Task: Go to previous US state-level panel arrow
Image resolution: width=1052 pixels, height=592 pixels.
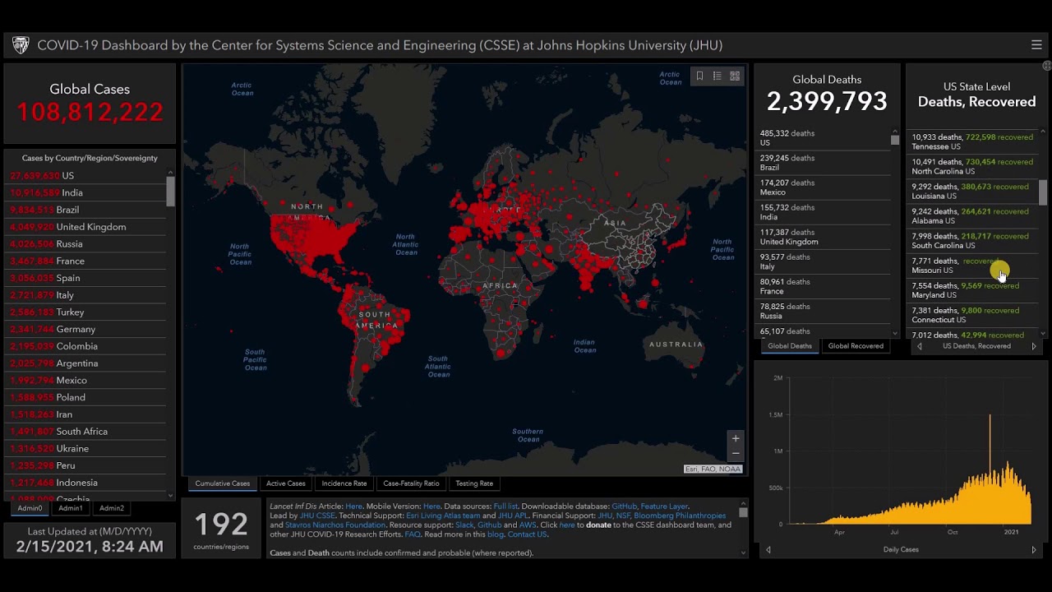Action: pos(920,346)
